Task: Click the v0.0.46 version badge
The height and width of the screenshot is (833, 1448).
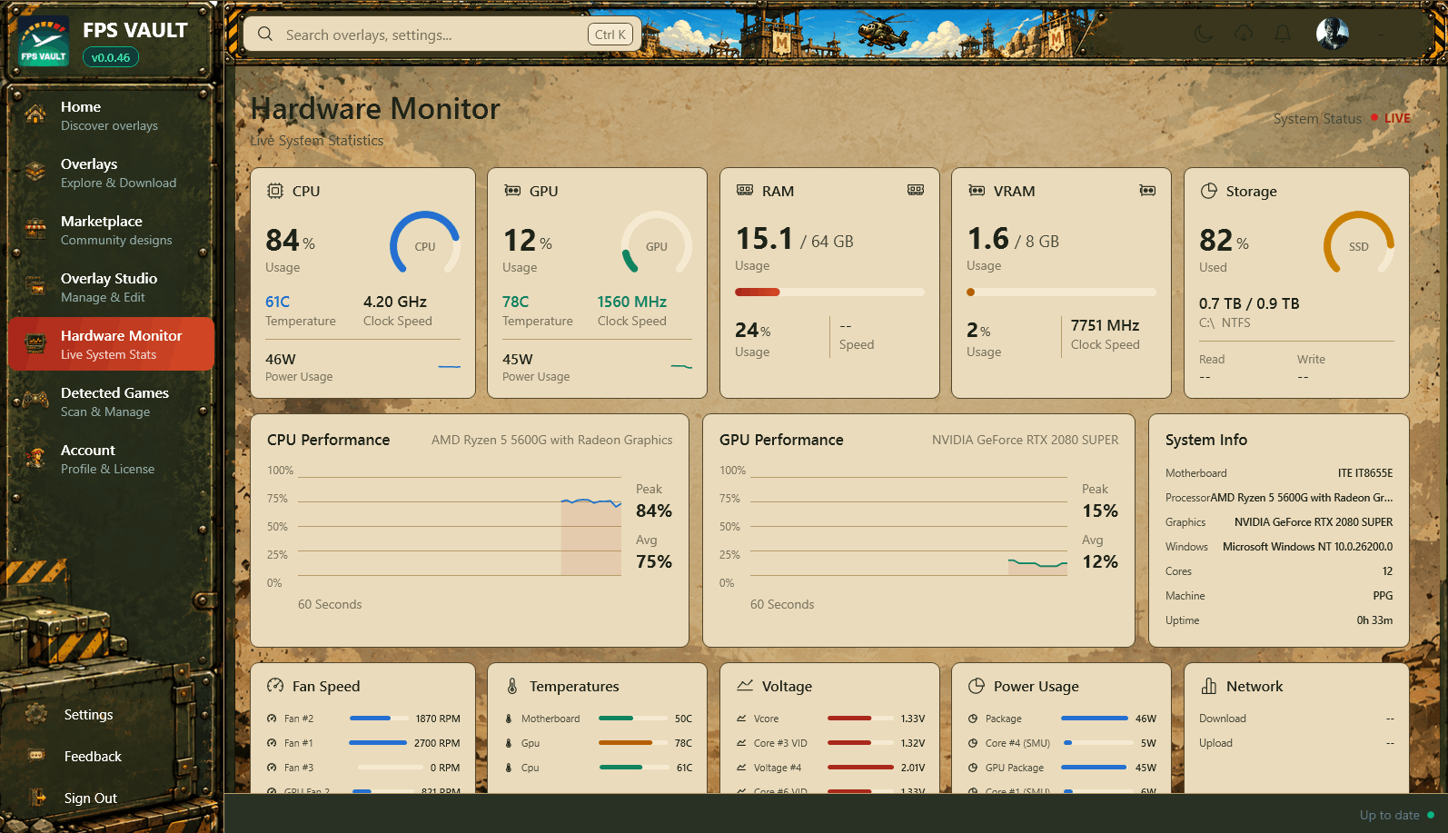Action: click(x=111, y=57)
